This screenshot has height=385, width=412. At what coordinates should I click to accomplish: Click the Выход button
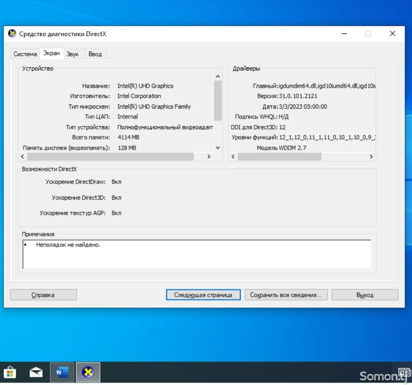click(x=365, y=295)
